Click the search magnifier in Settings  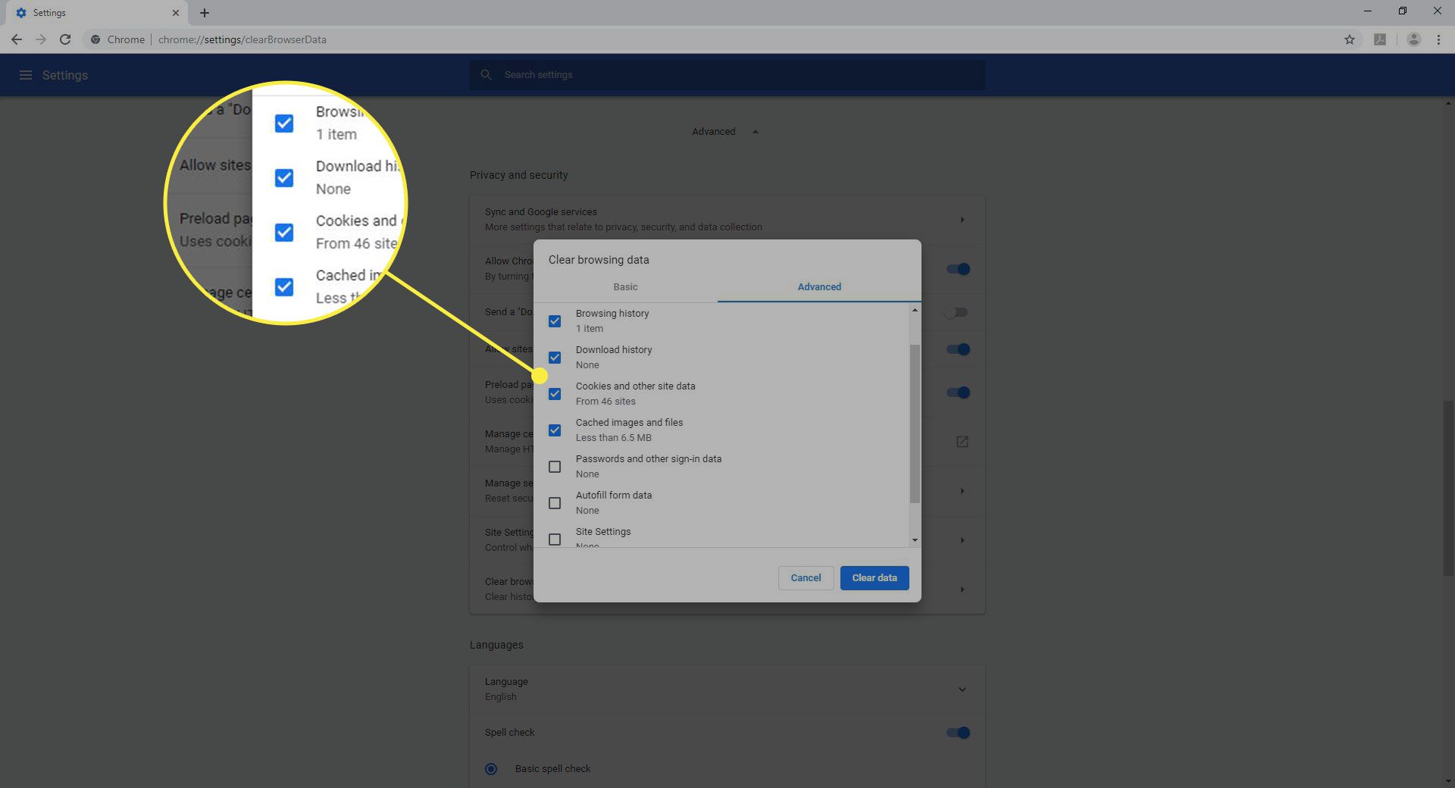[x=487, y=75]
